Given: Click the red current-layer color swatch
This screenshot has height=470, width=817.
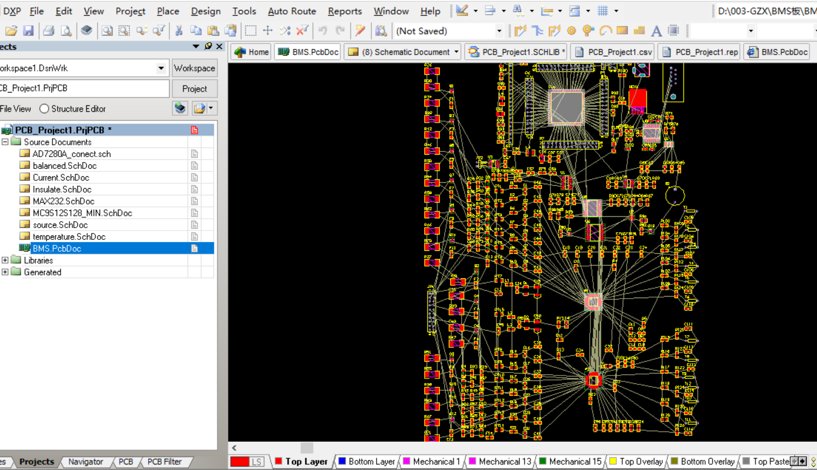Looking at the screenshot, I should [239, 462].
